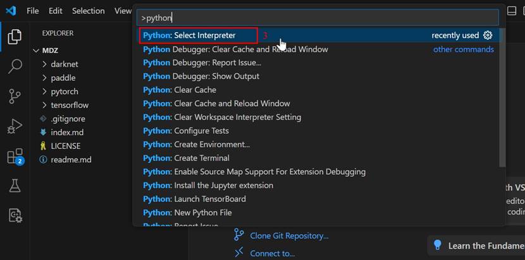This screenshot has width=525, height=260.
Task: Open the Run and Debug view icon
Action: 15,126
